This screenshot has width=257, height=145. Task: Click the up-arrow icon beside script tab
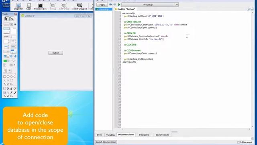[x=252, y=9]
